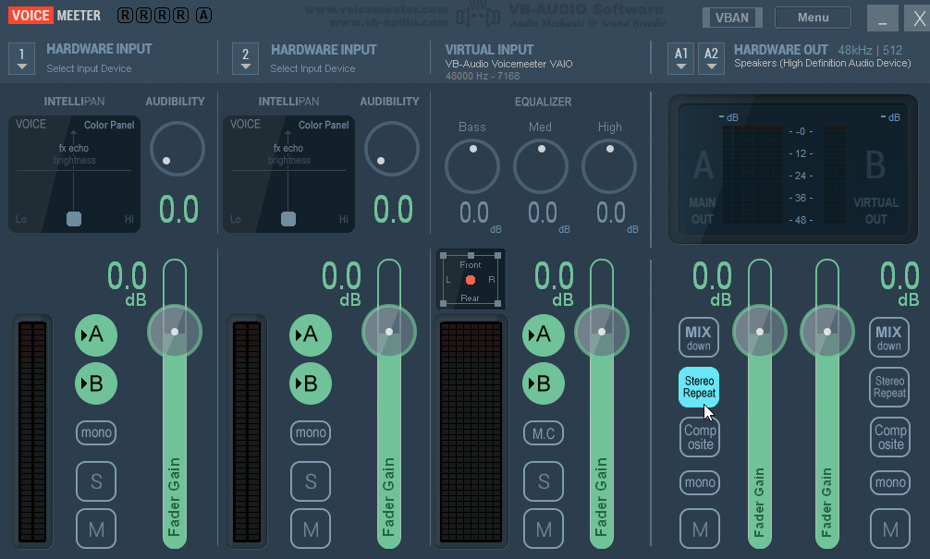Click the Med equalizer knob

pos(540,166)
